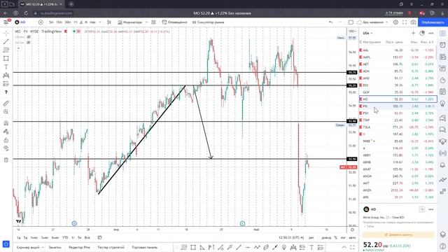Create an alert with the Alerts button
448x252 pixels.
tap(174, 22)
